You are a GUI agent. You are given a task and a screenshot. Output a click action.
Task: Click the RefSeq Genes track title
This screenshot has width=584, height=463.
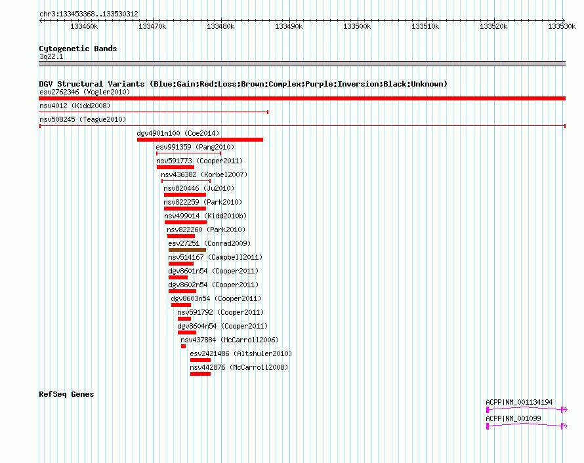66,394
